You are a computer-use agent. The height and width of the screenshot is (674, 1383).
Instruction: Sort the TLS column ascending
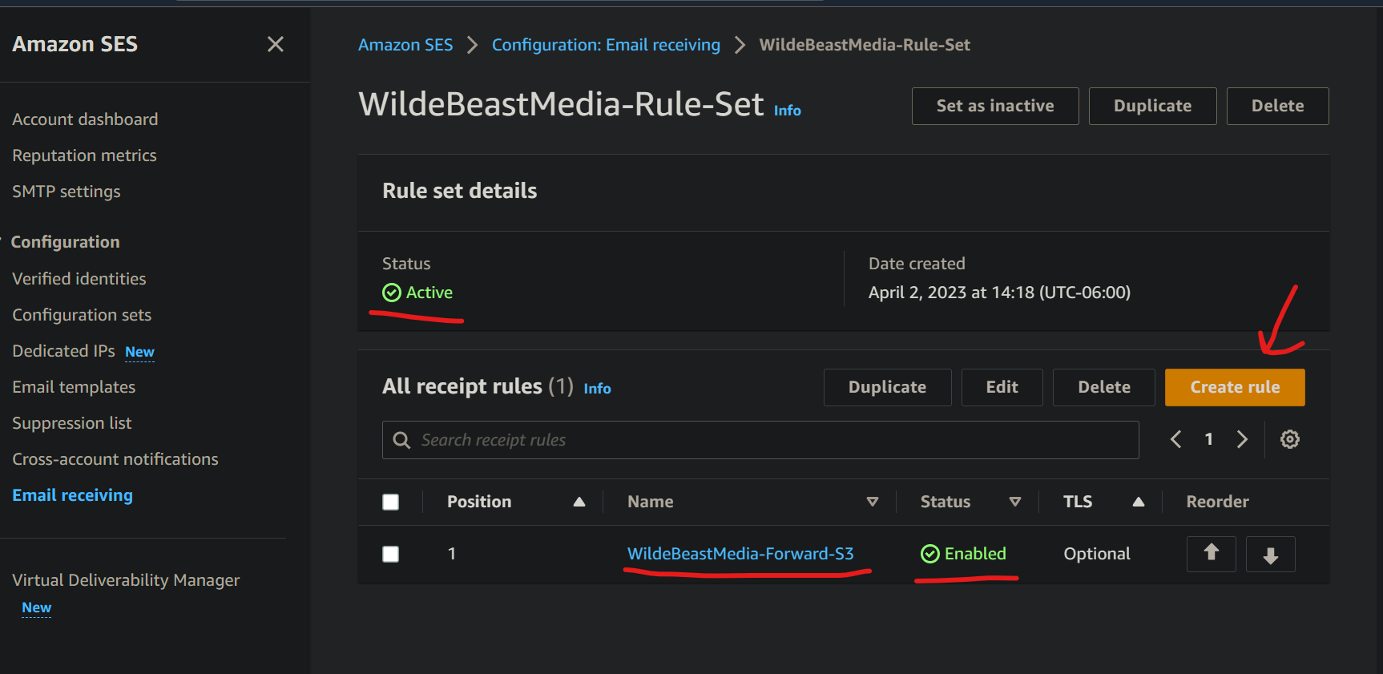click(1138, 502)
